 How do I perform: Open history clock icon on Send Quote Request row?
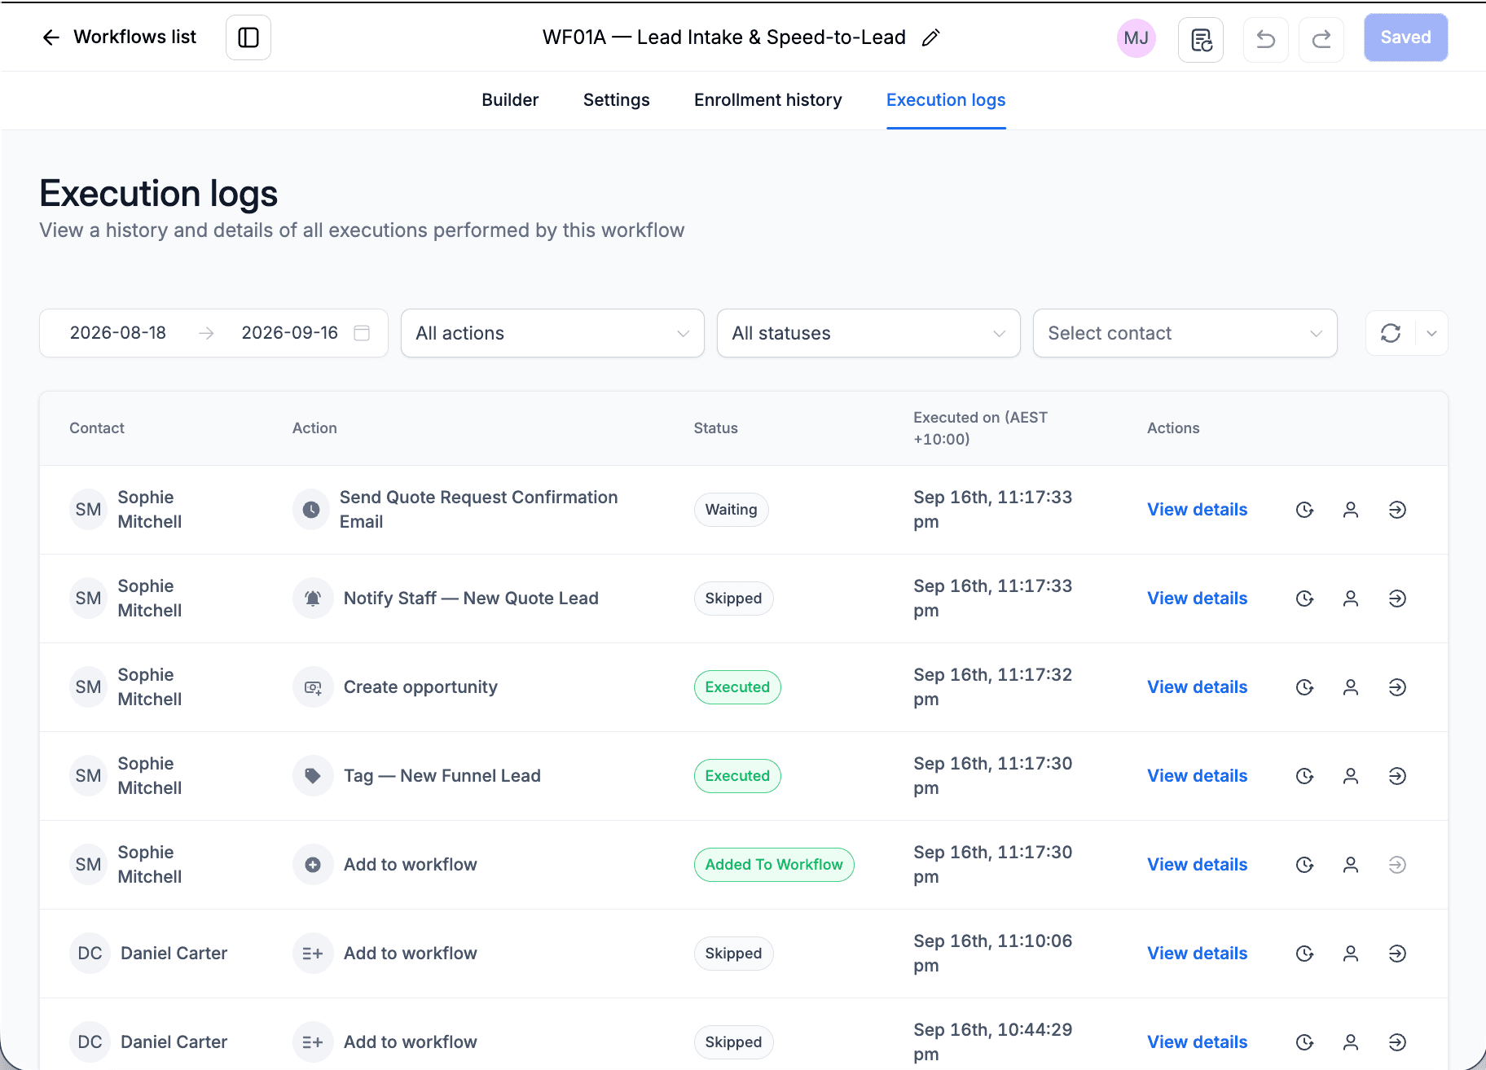click(1304, 510)
